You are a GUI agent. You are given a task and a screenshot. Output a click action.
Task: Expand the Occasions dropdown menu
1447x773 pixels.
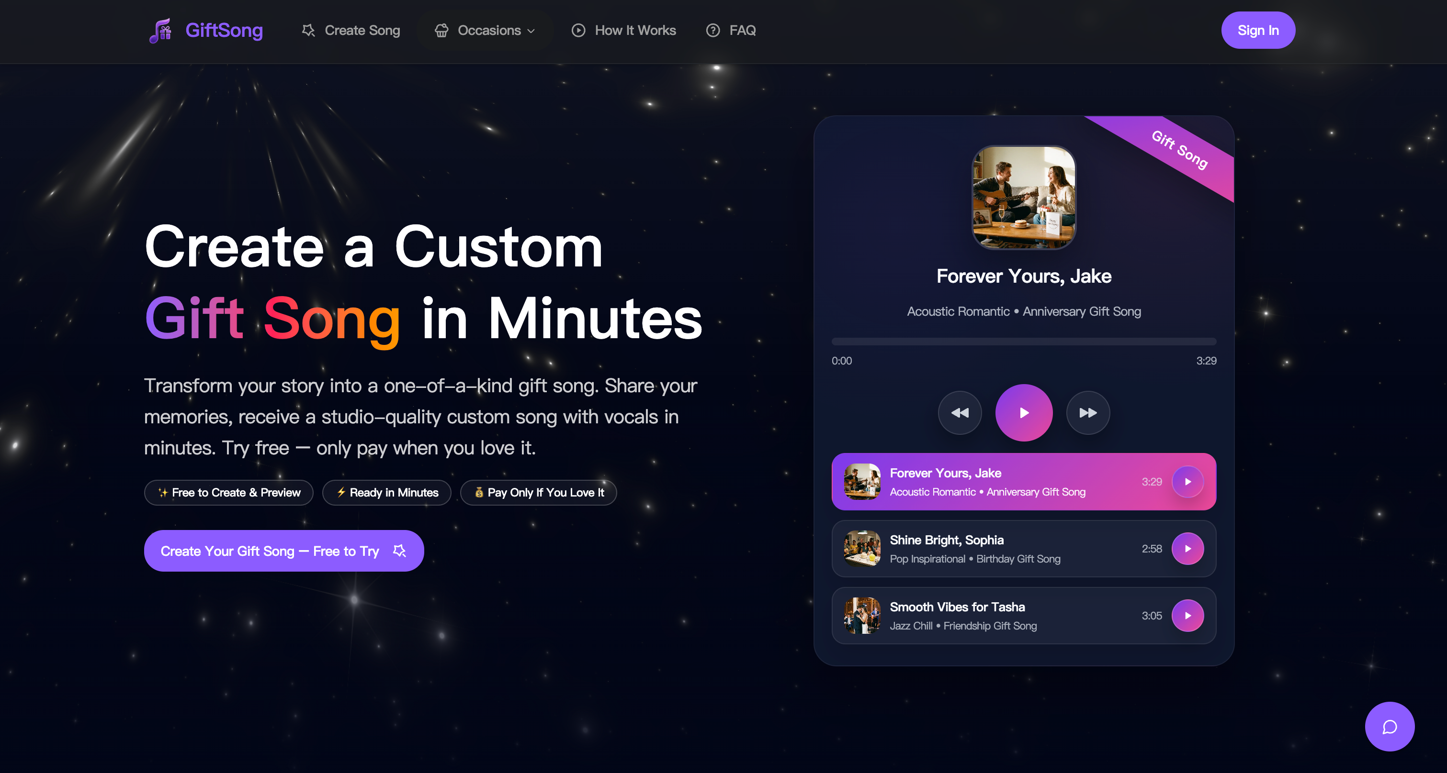coord(485,30)
